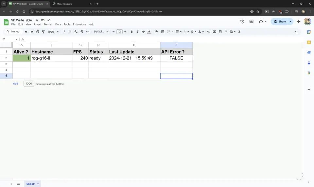Open the Share options dropdown arrow
314x187 pixels.
tap(290, 22)
